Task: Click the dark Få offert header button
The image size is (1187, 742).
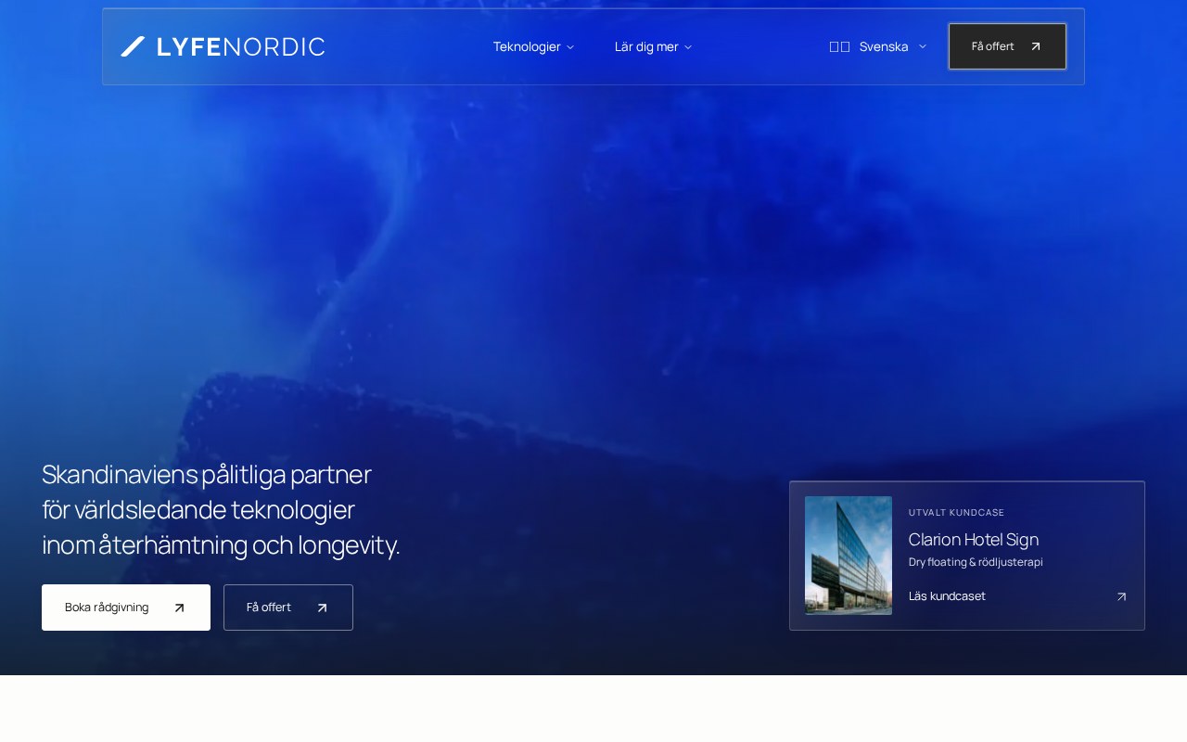Action: pos(1007,46)
